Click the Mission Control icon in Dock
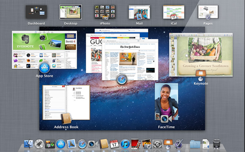245x152 pixels. coord(50,144)
